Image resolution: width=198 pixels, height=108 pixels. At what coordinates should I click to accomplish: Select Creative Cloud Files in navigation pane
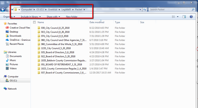click(x=20, y=28)
